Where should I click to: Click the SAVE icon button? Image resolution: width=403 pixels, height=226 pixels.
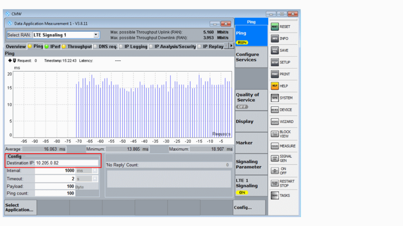coord(275,50)
